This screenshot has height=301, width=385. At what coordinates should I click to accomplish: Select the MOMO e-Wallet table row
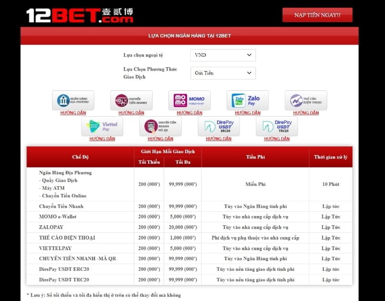click(192, 217)
